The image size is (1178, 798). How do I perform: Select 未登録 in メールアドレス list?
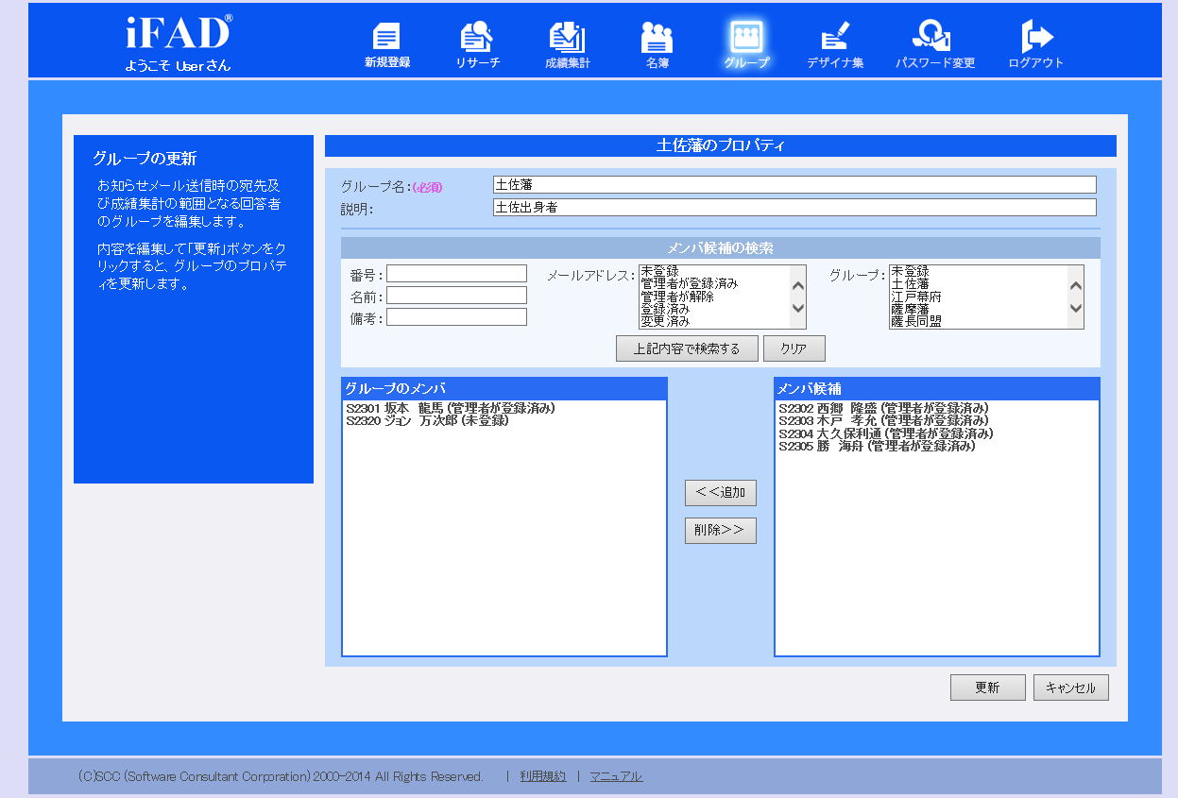tap(714, 271)
